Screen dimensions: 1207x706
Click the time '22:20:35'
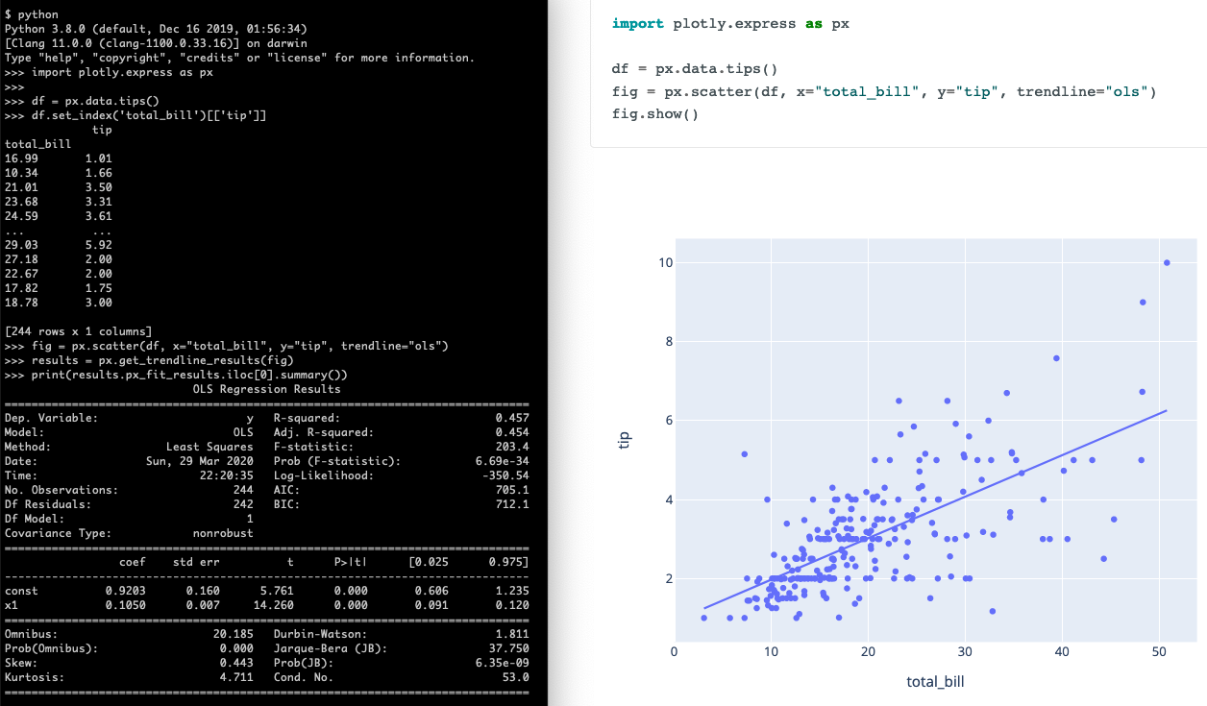pyautogui.click(x=226, y=475)
